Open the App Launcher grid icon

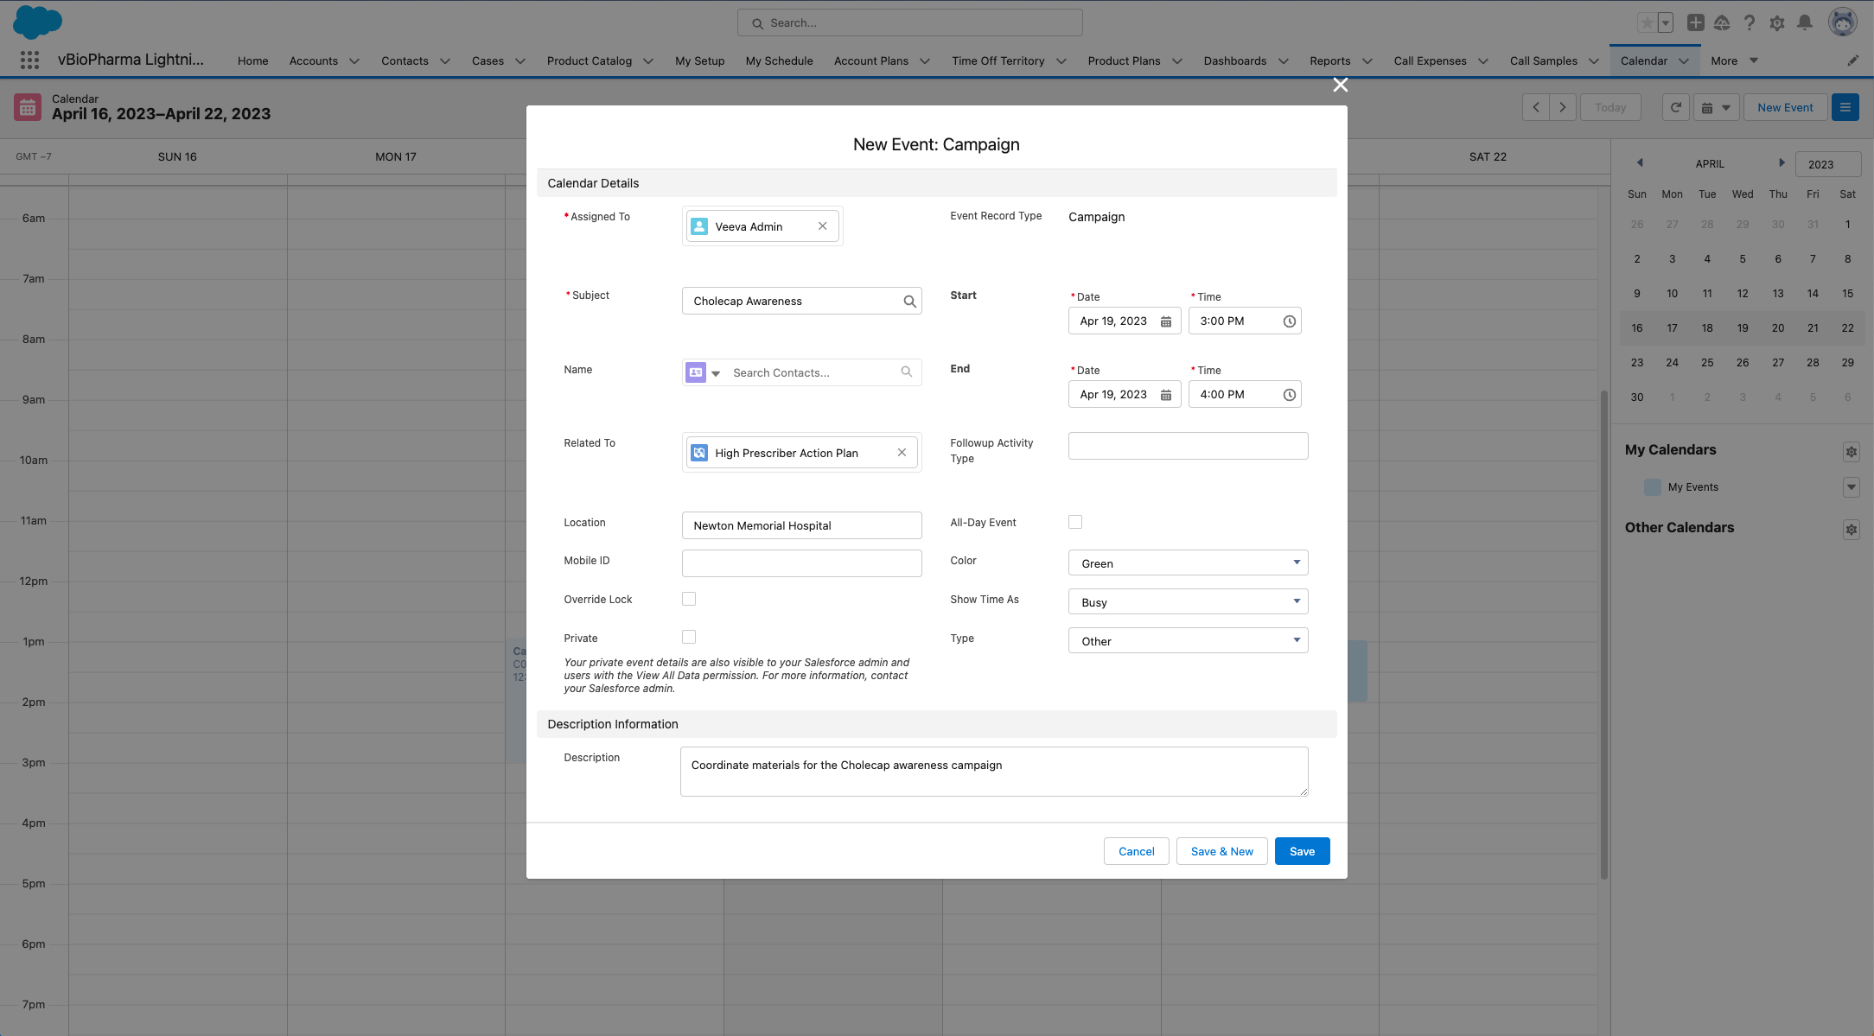29,60
